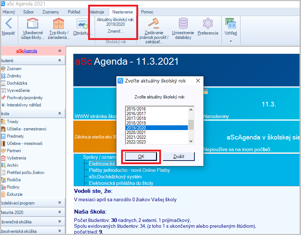
Task: Click the Naspäť back arrow icon
Action: point(9,23)
